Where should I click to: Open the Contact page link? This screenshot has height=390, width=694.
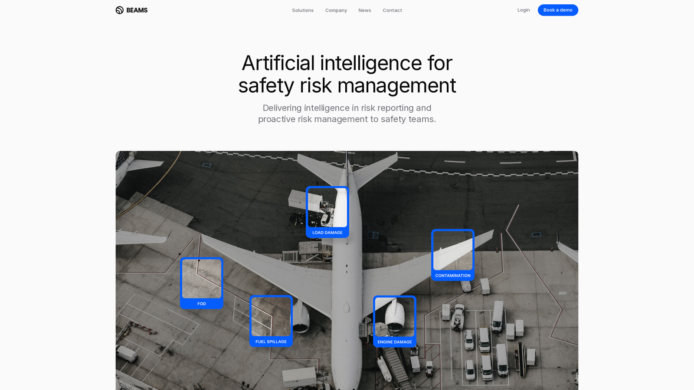(393, 10)
